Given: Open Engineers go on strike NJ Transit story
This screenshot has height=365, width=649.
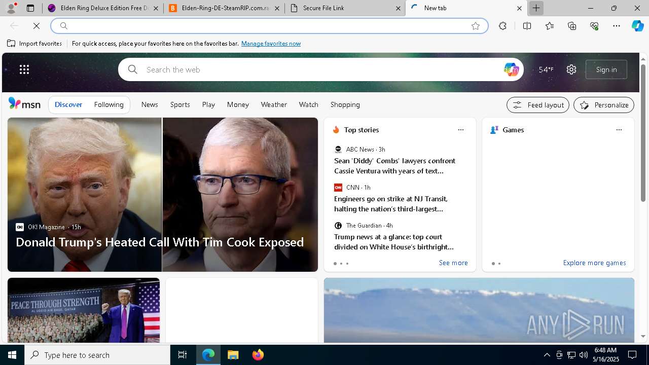Looking at the screenshot, I should (391, 204).
